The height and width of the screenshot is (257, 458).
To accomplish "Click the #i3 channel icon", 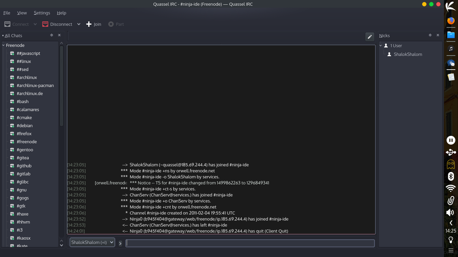I will click(x=12, y=230).
